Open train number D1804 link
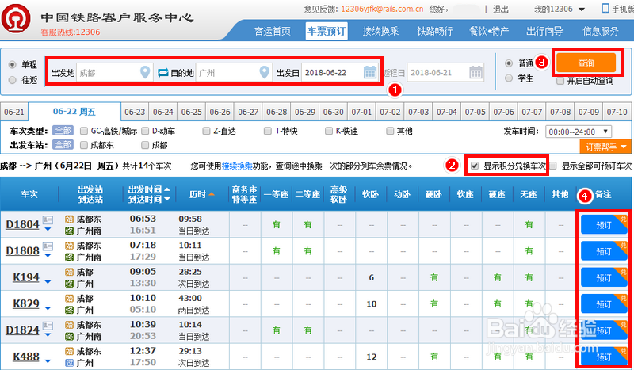Screen dimensions: 634x370 pyautogui.click(x=22, y=224)
